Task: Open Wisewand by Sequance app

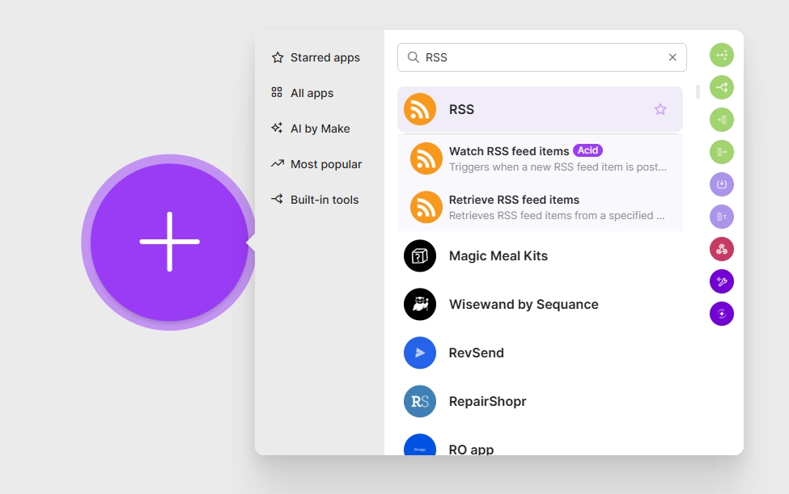Action: [x=540, y=304]
